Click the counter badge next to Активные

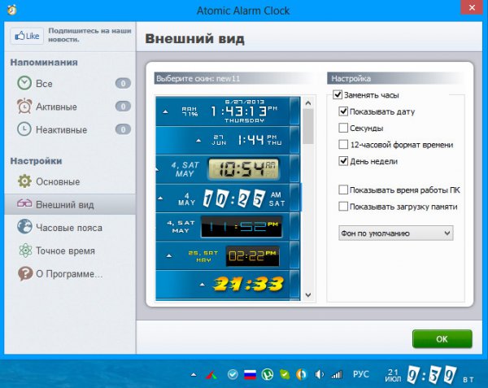123,107
